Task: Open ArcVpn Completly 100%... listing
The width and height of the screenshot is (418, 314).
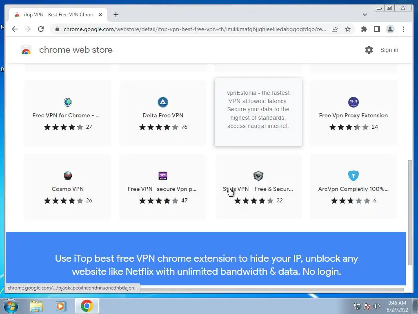Action: tap(353, 186)
